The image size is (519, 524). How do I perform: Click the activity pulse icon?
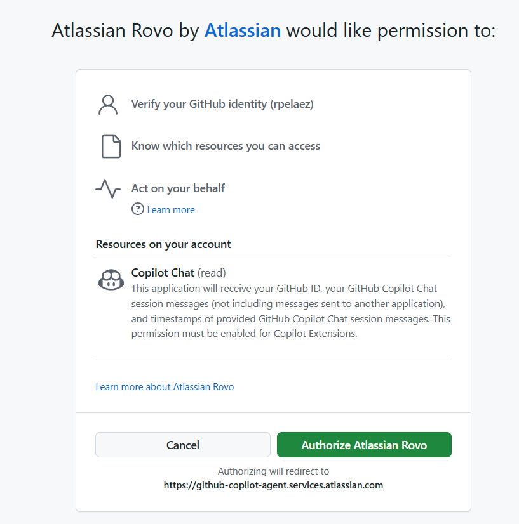point(108,188)
